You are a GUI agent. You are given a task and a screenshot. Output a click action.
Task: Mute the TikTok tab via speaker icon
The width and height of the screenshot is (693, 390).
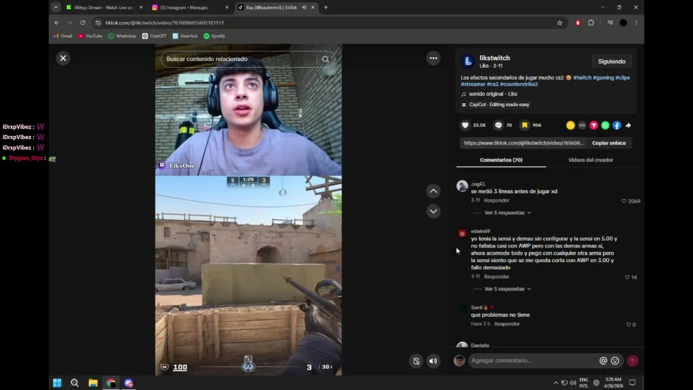(x=304, y=8)
